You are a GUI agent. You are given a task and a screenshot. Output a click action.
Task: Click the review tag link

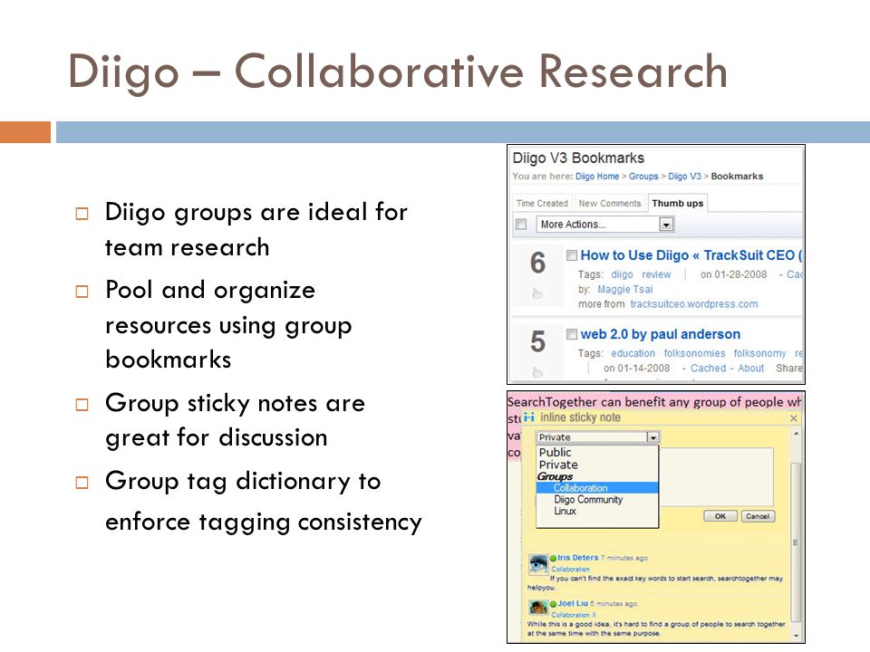click(656, 274)
